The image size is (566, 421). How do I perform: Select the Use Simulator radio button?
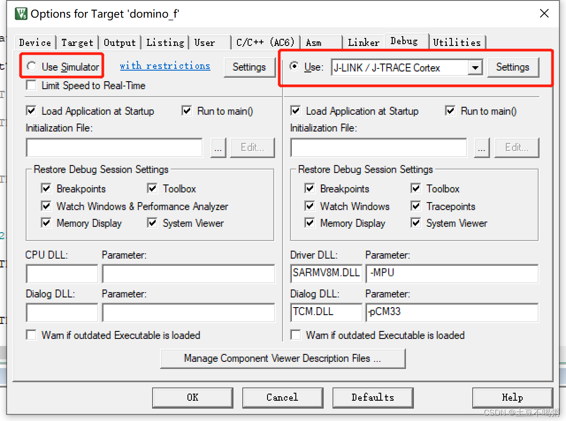coord(31,66)
